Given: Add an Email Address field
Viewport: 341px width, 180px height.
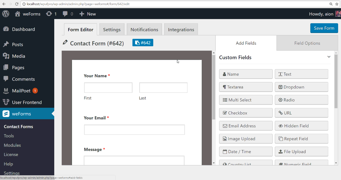Looking at the screenshot, I should point(246,126).
